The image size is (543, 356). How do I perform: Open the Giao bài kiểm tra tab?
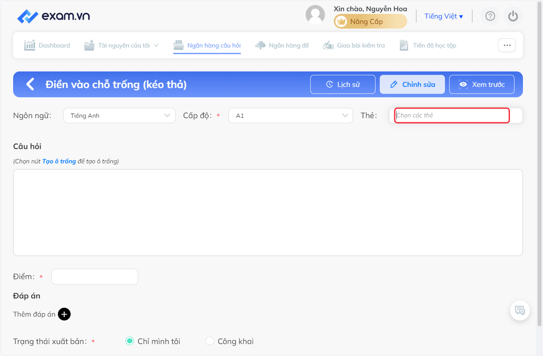(x=354, y=45)
